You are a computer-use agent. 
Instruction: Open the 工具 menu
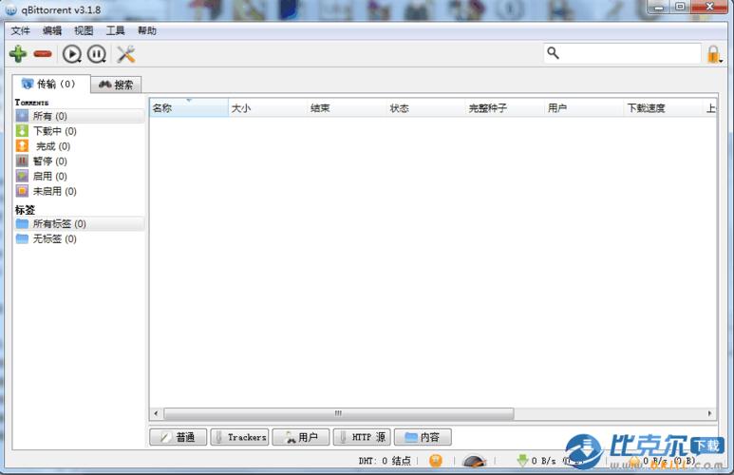[115, 31]
